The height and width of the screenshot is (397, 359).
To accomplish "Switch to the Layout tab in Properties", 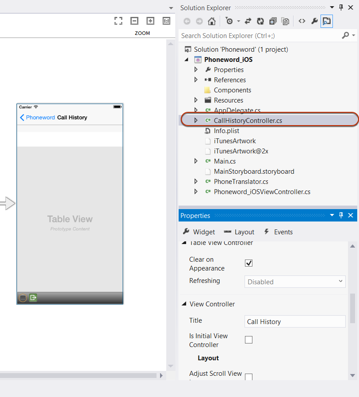I will (239, 232).
